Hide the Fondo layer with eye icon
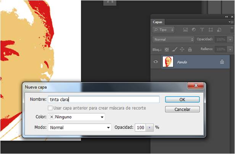235x154 pixels. [156, 62]
